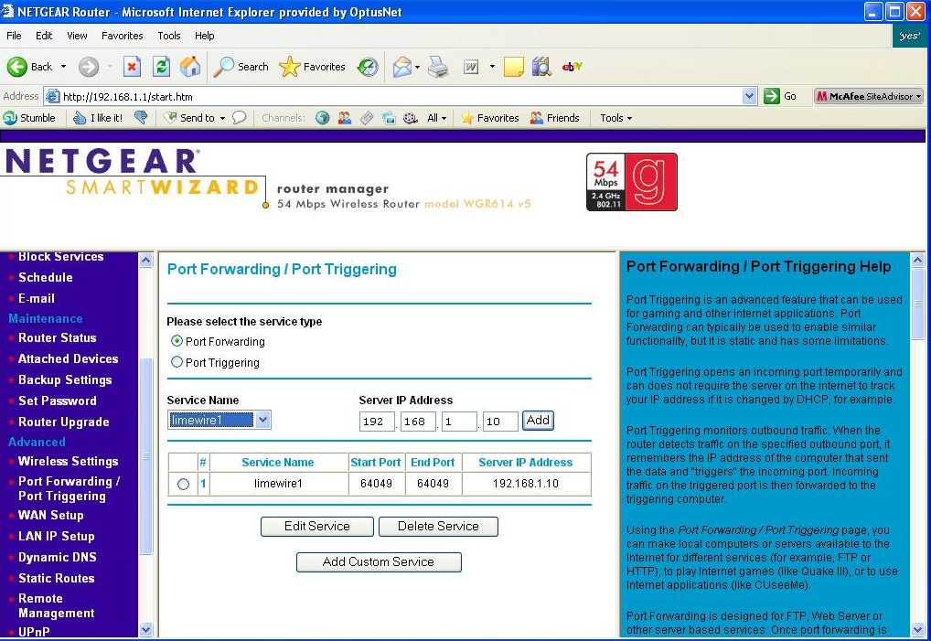
Task: Open the Mail icon dropdown arrow
Action: [417, 67]
